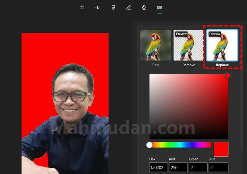The image size is (247, 174).
Task: Click the color picker's circular selector handle
Action: (227, 76)
